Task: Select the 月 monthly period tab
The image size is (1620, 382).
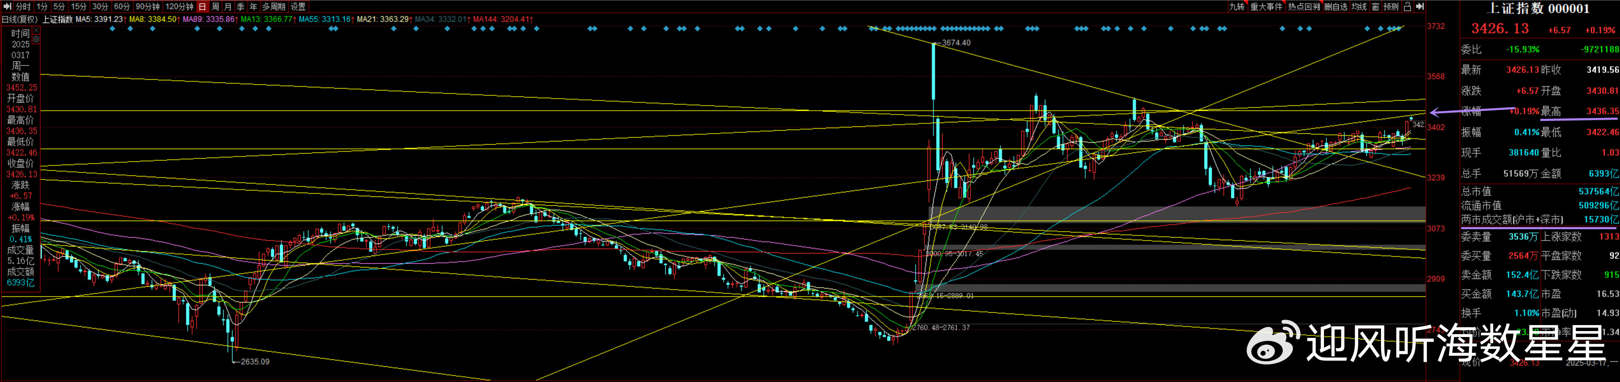Action: pos(228,6)
